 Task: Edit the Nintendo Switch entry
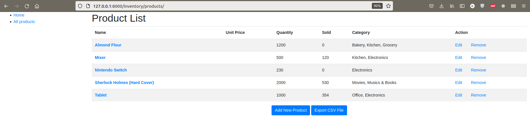coord(458,70)
